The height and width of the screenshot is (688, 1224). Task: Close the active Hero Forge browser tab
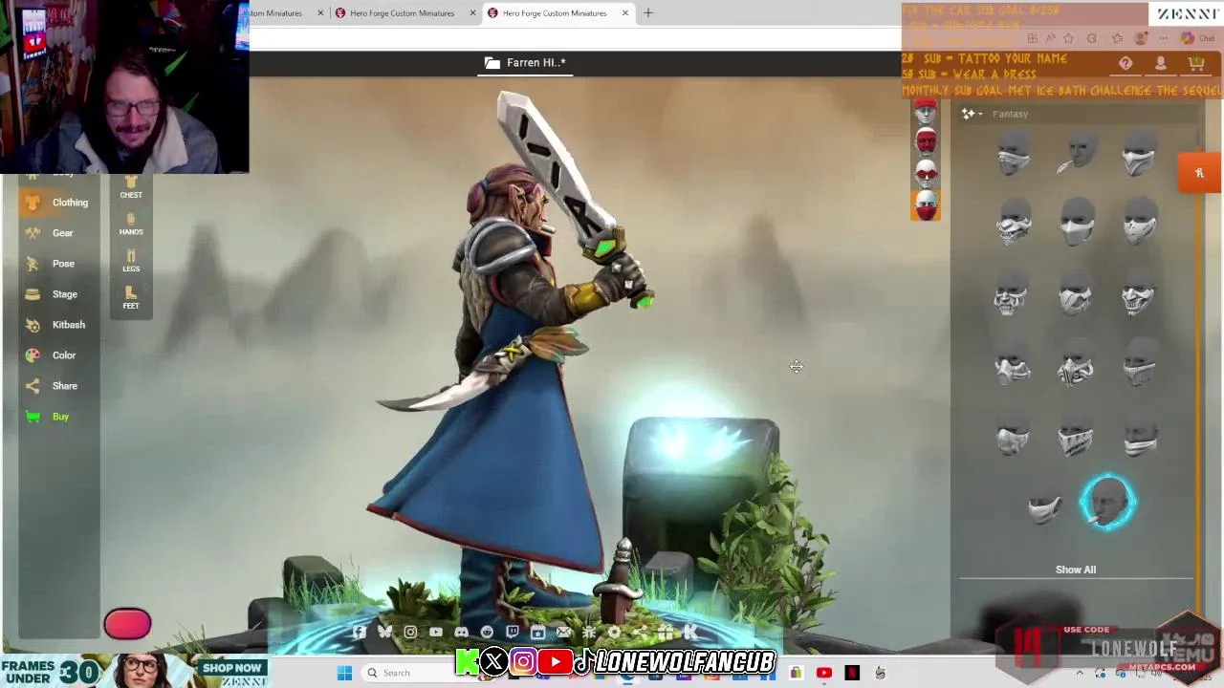(625, 13)
